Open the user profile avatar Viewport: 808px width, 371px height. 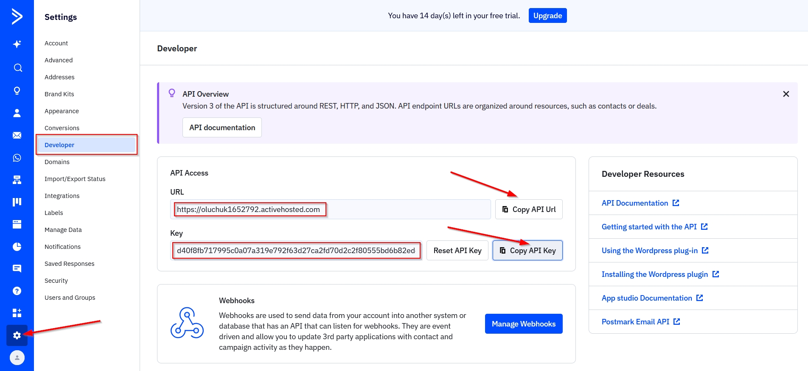click(x=17, y=357)
